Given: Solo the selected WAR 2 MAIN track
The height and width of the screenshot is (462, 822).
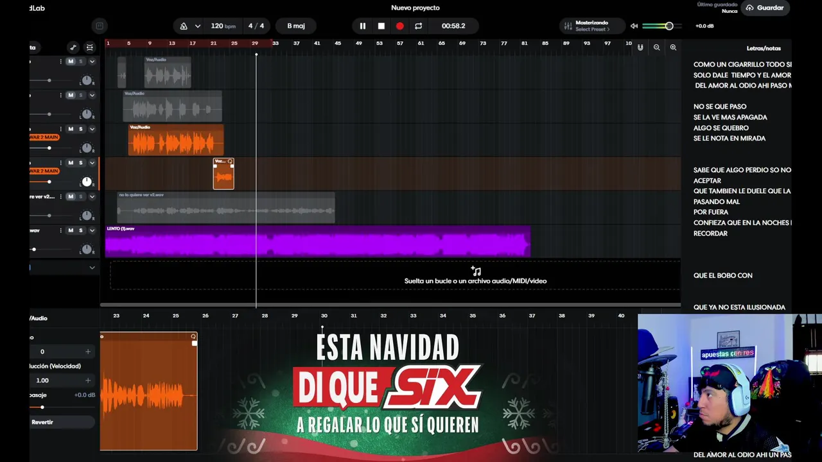Looking at the screenshot, I should pos(81,163).
